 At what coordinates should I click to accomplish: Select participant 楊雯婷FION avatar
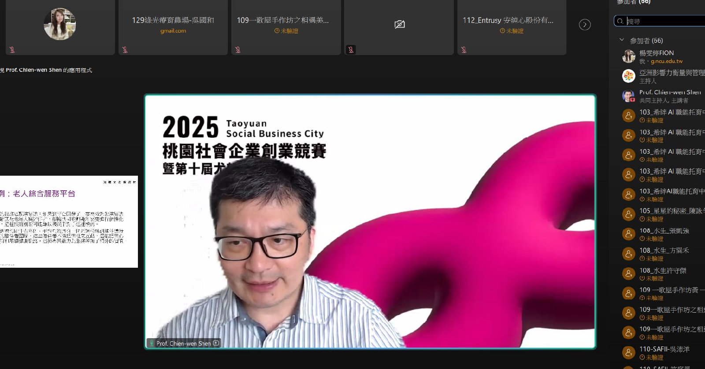coord(628,56)
